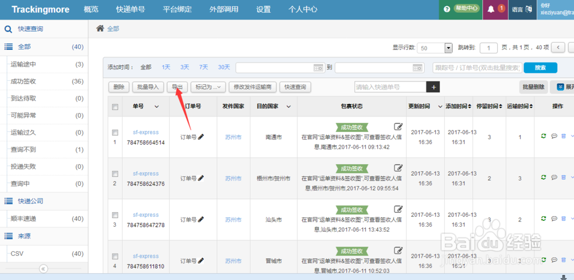
Task: Filter by 30天 add-time link
Action: tap(224, 67)
